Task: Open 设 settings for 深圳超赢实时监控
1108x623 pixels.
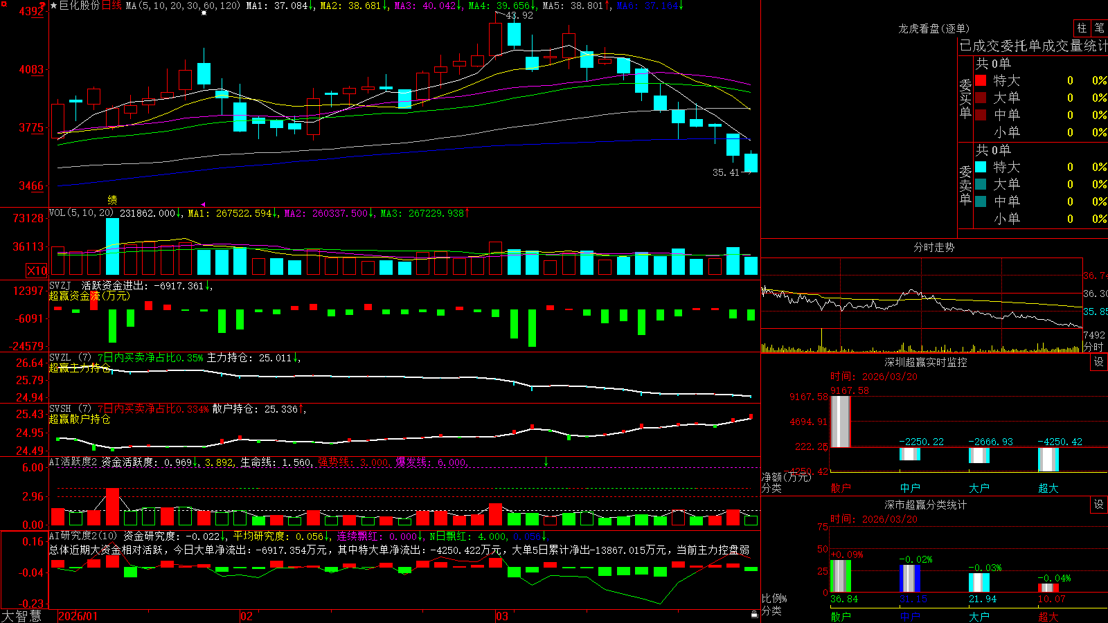Action: click(1099, 362)
